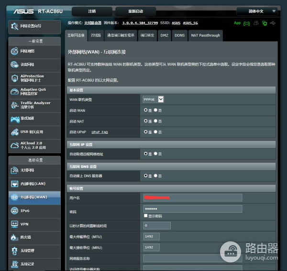
Task: Tick the Show Password (显示密码) checkbox
Action: tap(146, 216)
